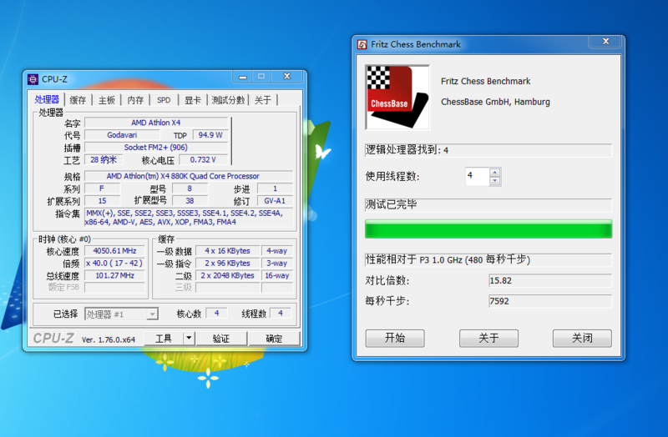Go to the SPD tab
668x437 pixels.
164,100
